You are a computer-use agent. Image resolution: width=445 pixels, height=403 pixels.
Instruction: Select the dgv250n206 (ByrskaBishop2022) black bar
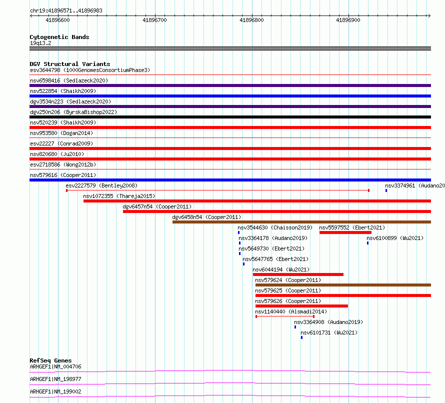tap(230, 117)
